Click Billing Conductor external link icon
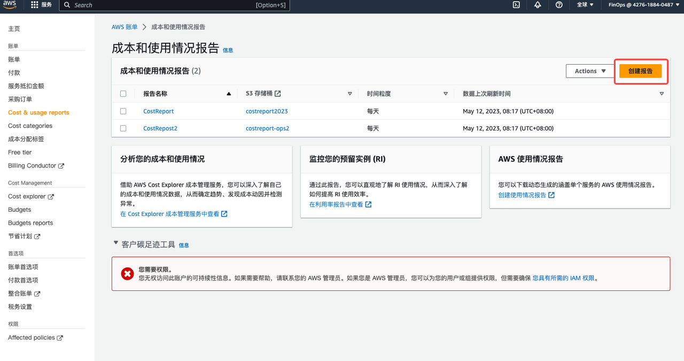This screenshot has width=684, height=361. [61, 166]
